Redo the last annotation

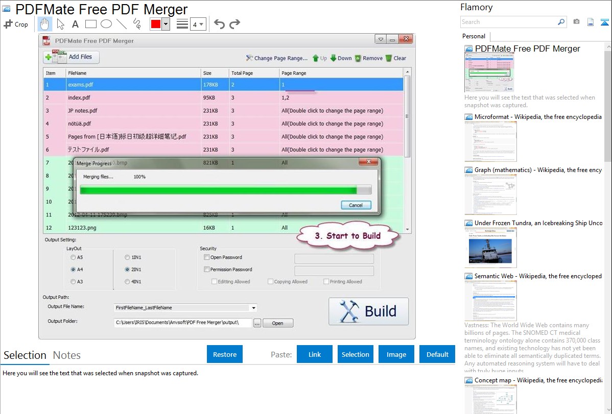tap(234, 24)
